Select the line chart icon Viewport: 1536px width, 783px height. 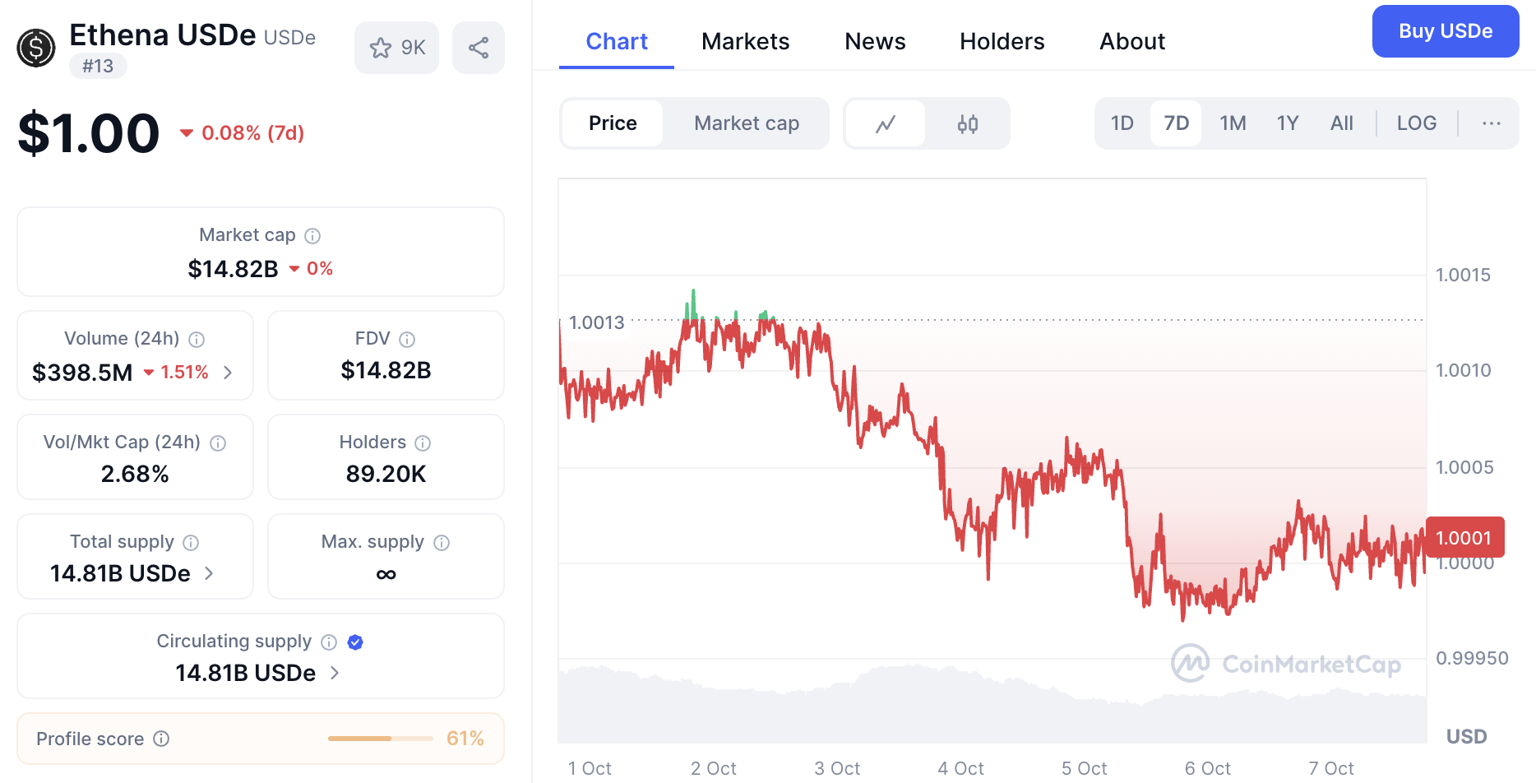[885, 123]
